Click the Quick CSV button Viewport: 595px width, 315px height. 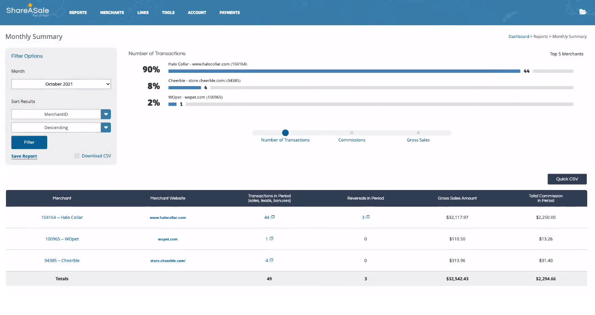point(567,179)
